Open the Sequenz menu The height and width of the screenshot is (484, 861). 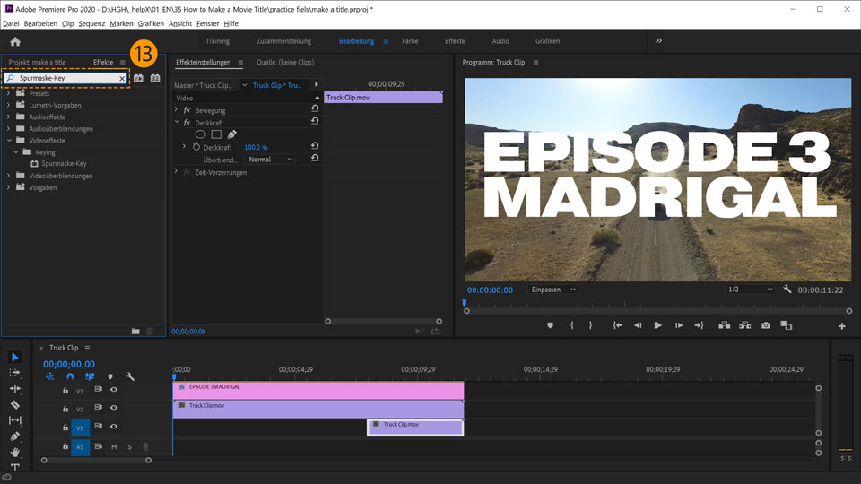(91, 22)
